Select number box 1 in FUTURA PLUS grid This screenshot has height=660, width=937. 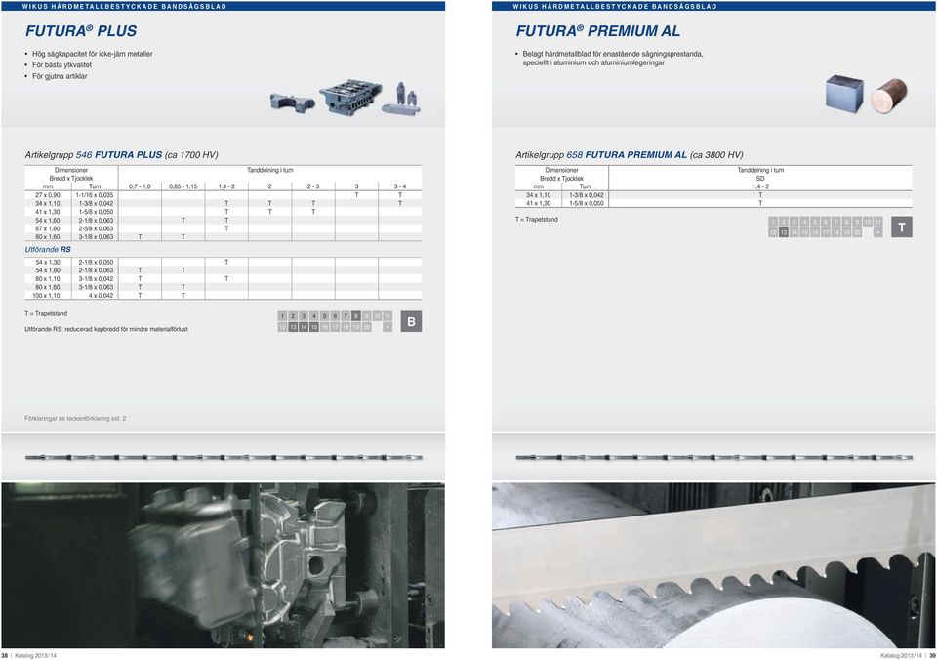(282, 315)
